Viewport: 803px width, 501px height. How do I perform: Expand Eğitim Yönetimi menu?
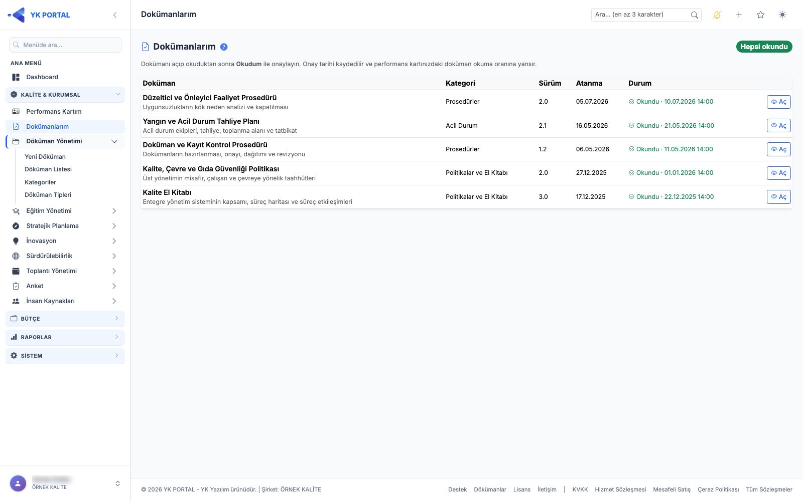(65, 211)
